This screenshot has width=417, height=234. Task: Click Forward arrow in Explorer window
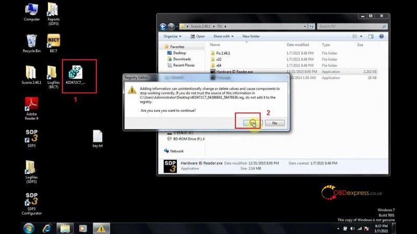coord(171,27)
